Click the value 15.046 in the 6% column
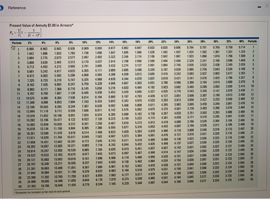Viewport: 270px width, 199px height. click(59, 186)
